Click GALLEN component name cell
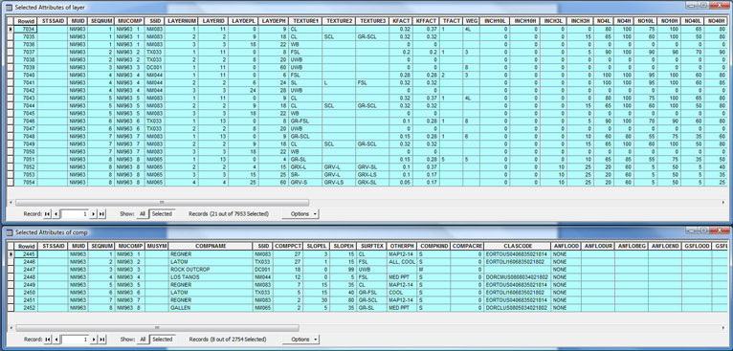The width and height of the screenshot is (733, 351). click(x=211, y=308)
